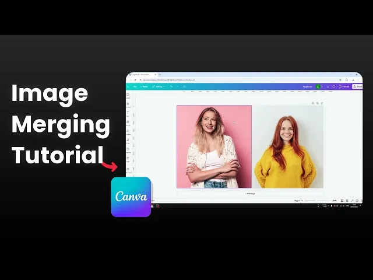The image size is (373, 280).
Task: Click the redo arrow in Canva header
Action: (x=177, y=86)
